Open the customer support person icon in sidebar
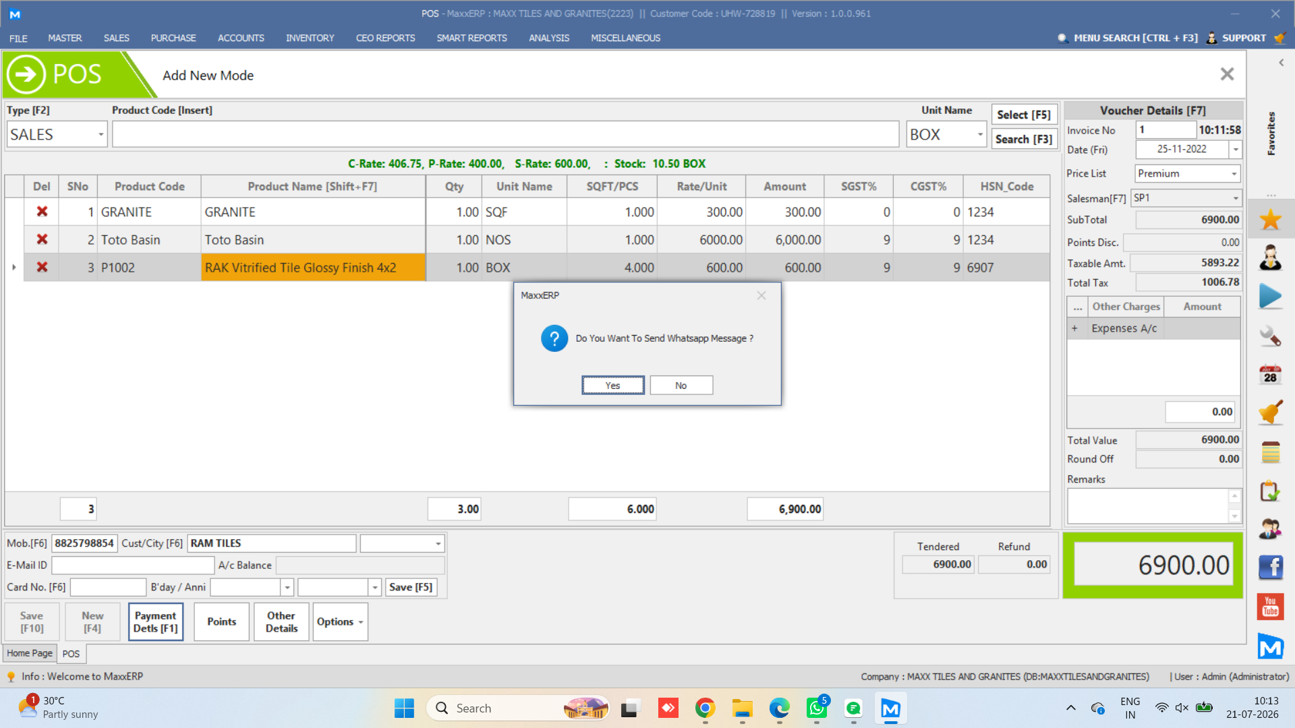1295x728 pixels. click(x=1270, y=257)
